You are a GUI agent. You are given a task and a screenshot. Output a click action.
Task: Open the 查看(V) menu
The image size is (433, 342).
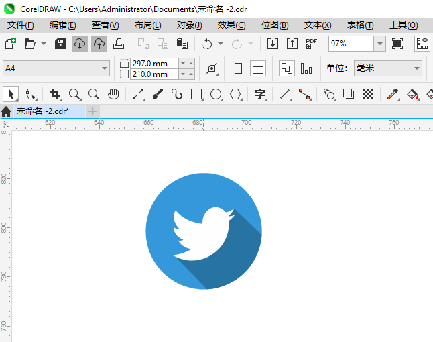click(x=105, y=25)
